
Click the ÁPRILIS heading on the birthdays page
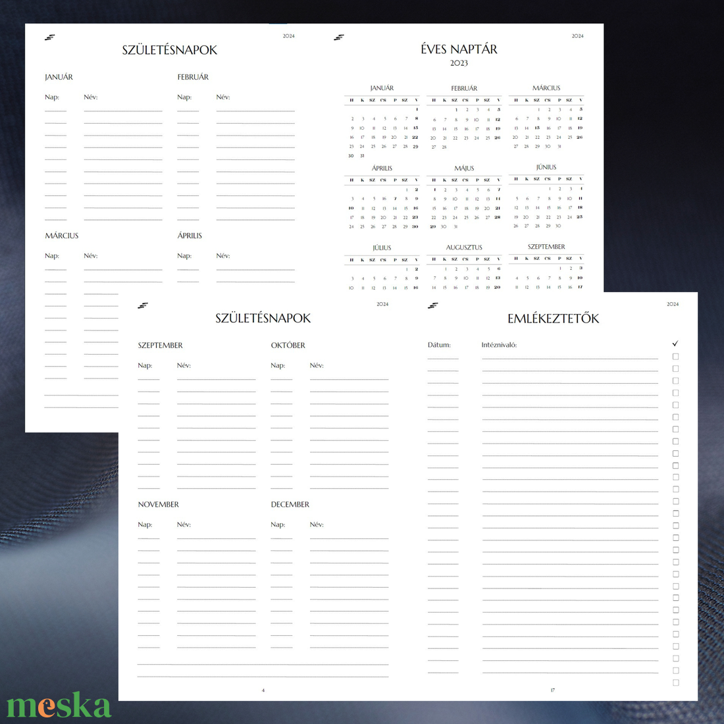point(190,236)
